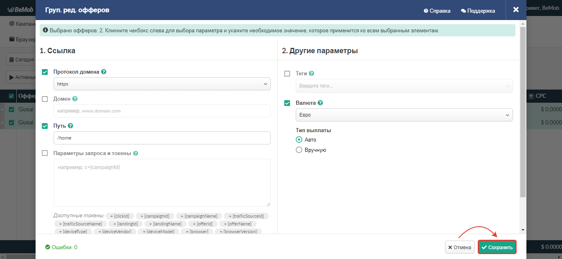The image size is (562, 259).
Task: Toggle the Путь checkbox
Action: click(x=45, y=126)
